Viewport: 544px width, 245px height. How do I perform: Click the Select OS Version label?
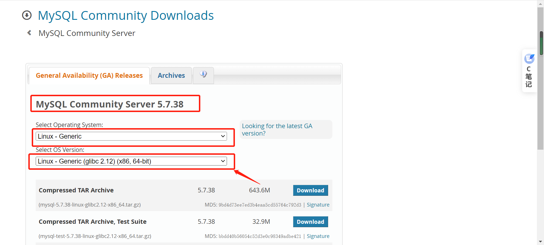click(60, 150)
